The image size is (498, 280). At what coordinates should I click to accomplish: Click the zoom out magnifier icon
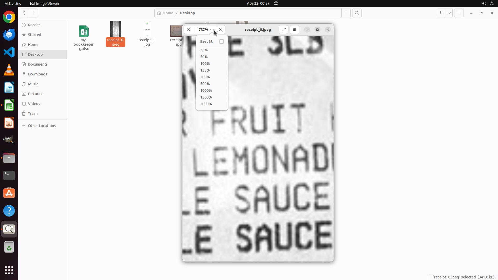pyautogui.click(x=189, y=30)
